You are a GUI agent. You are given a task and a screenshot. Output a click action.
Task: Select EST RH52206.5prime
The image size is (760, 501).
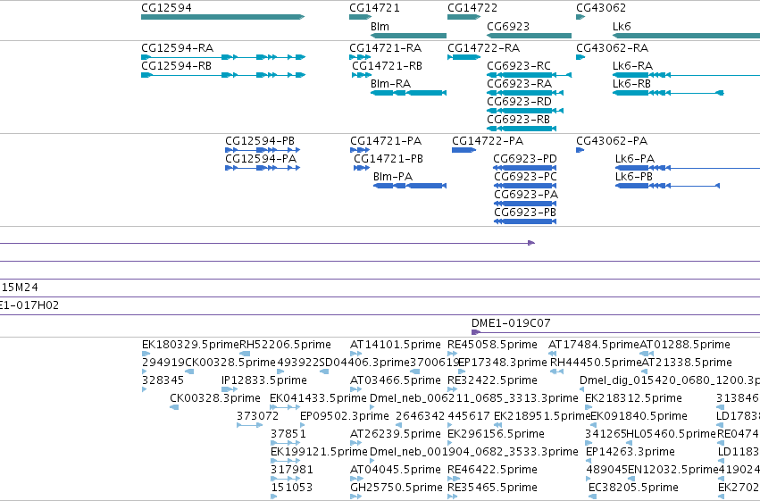point(245,354)
